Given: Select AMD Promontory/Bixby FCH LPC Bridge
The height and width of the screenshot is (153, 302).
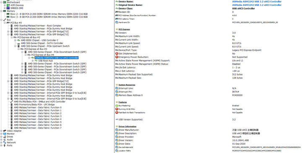Looking at the screenshot, I should (34, 105).
